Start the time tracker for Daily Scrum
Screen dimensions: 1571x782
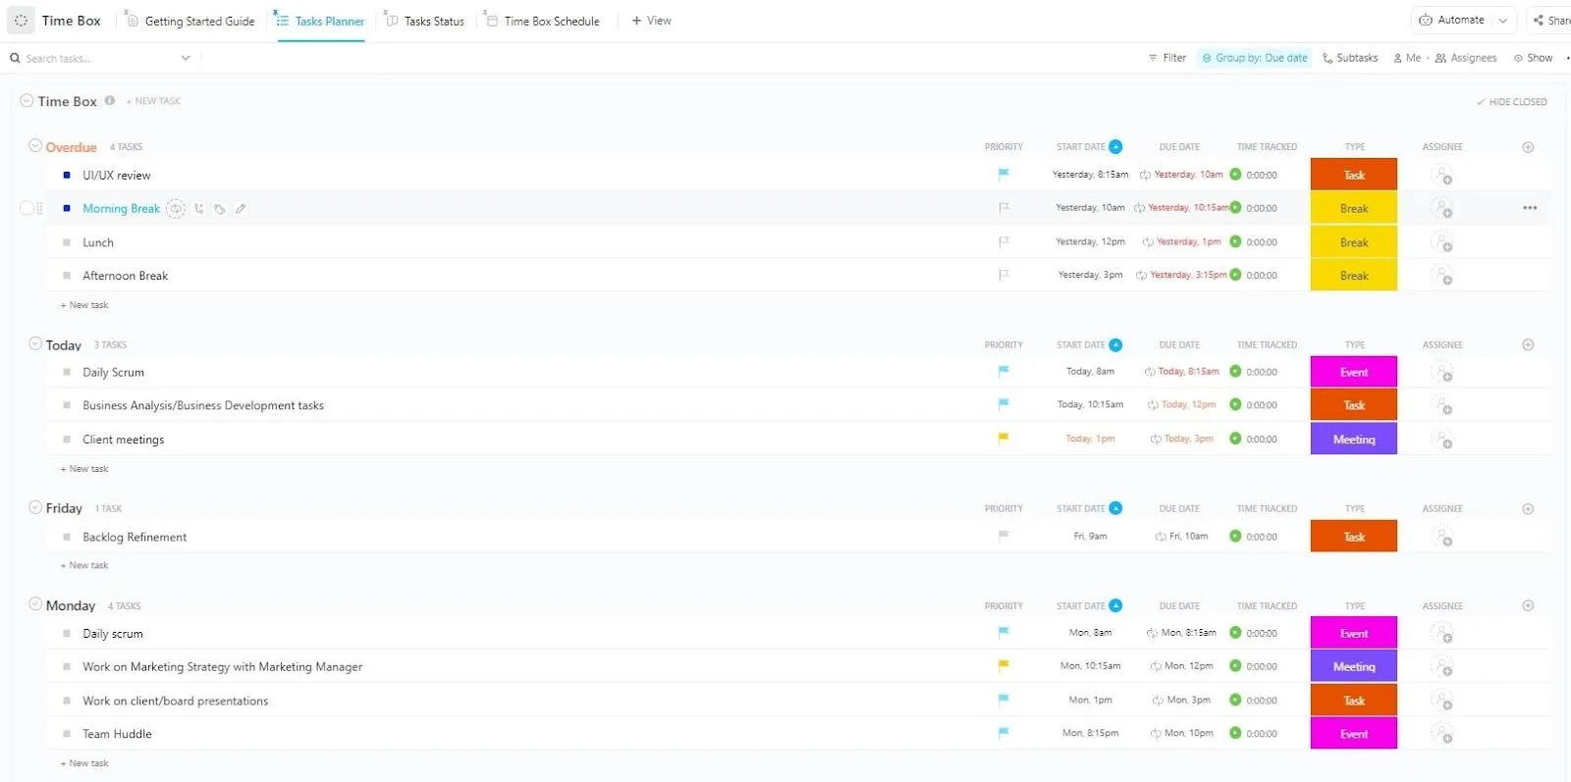point(1235,372)
